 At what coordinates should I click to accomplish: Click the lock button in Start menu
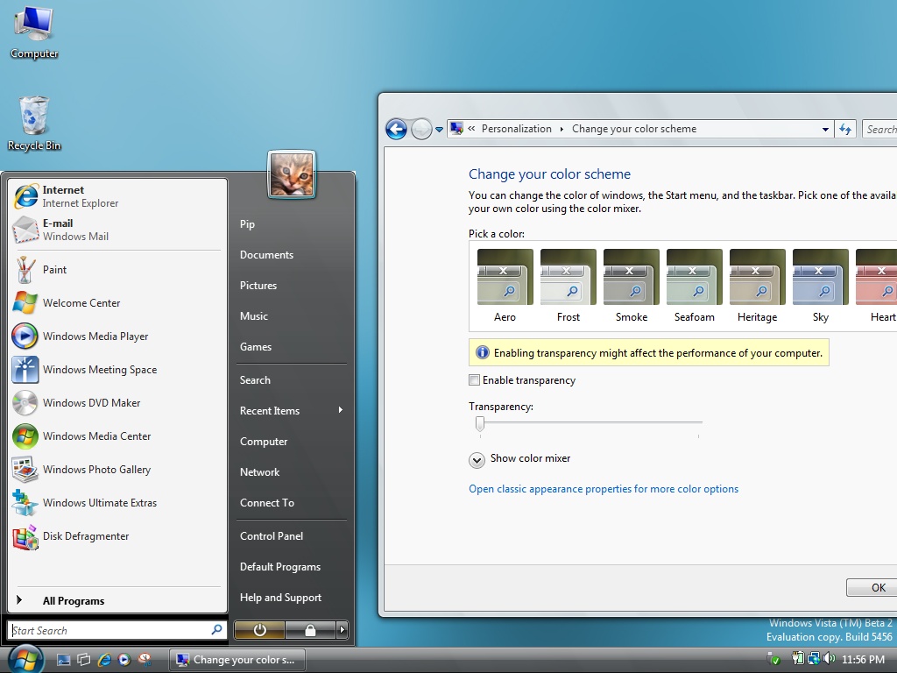[310, 630]
